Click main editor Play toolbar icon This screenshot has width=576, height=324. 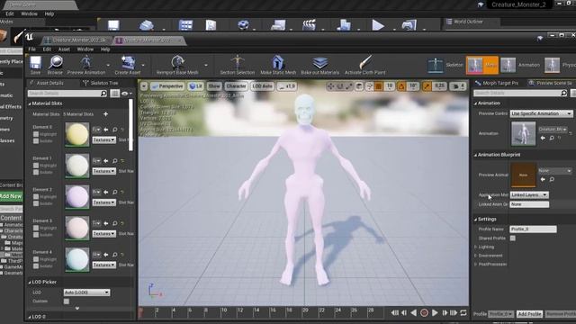pyautogui.click(x=378, y=25)
